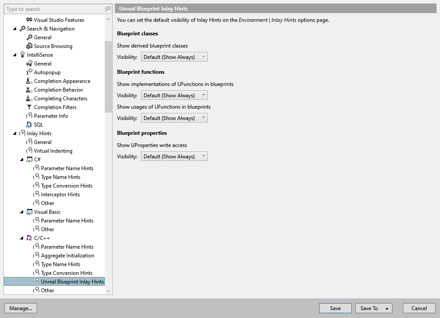Select C# Type Conversion Hints page

67,186
